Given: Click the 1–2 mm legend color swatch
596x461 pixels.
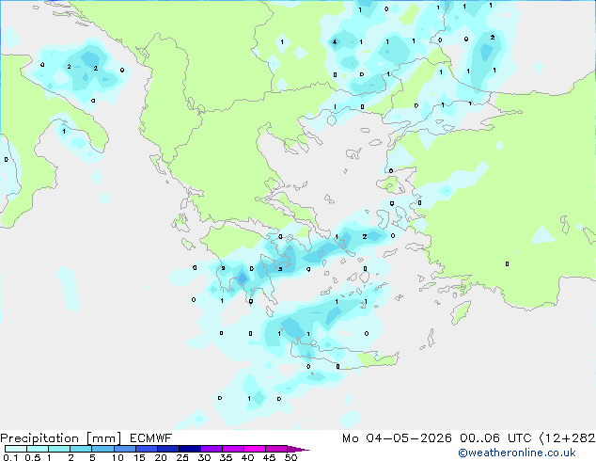Looking at the screenshot, I should point(59,449).
